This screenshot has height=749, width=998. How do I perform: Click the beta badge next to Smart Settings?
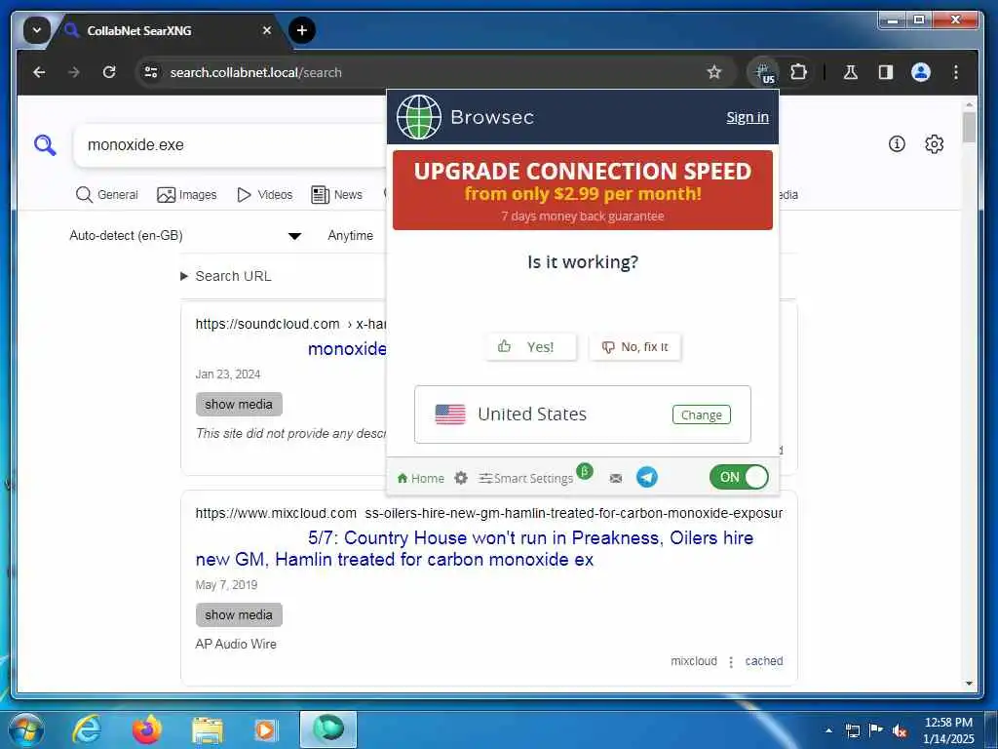[x=585, y=471]
